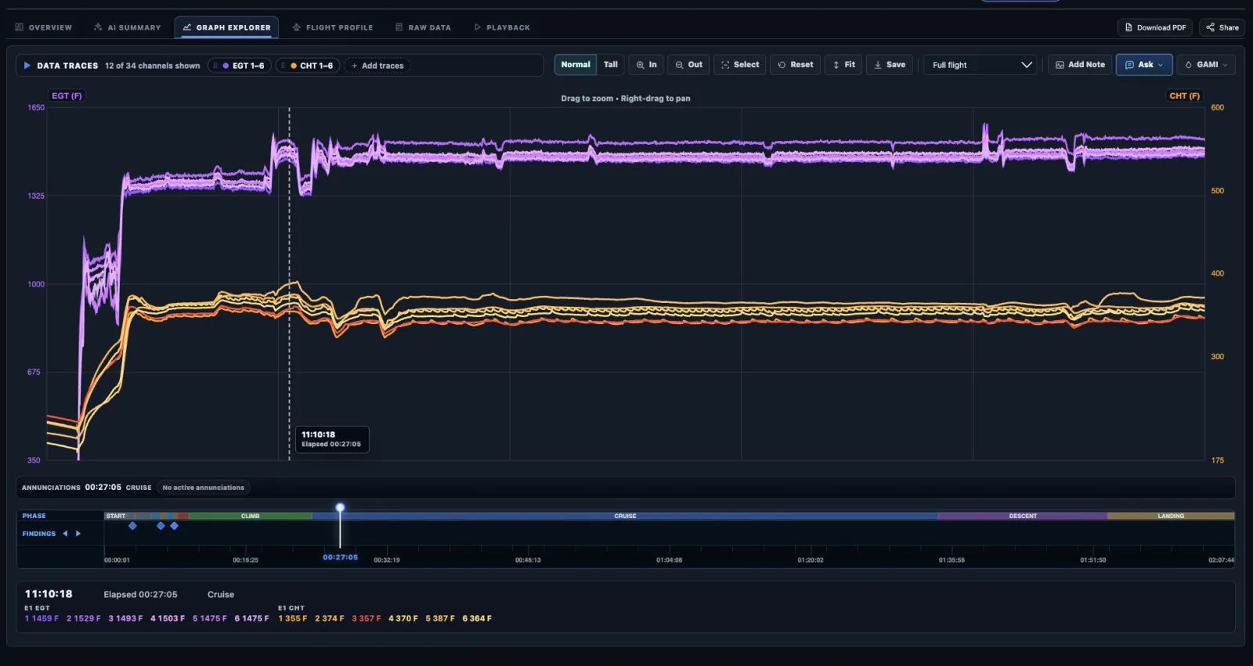Viewport: 1253px width, 666px height.
Task: Save the current graph view
Action: click(x=890, y=65)
